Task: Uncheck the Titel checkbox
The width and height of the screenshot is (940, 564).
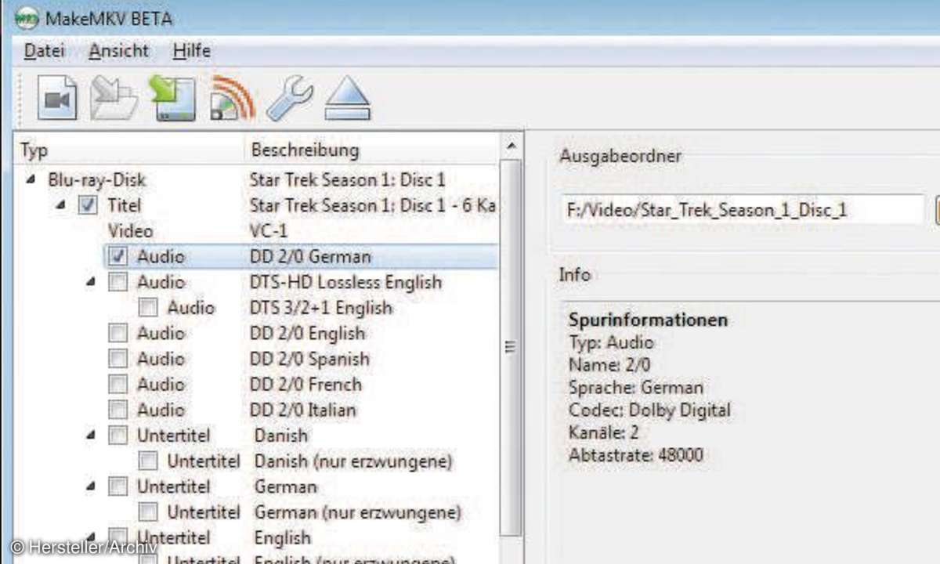Action: pos(89,206)
